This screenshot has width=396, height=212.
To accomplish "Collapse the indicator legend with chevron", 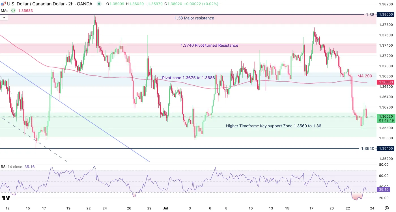I will (4, 18).
